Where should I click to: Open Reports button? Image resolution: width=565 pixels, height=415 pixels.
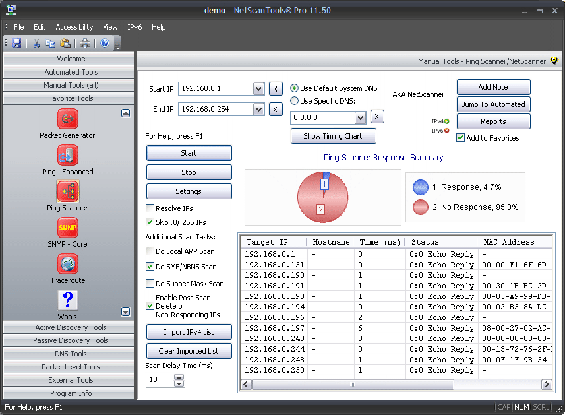click(494, 121)
